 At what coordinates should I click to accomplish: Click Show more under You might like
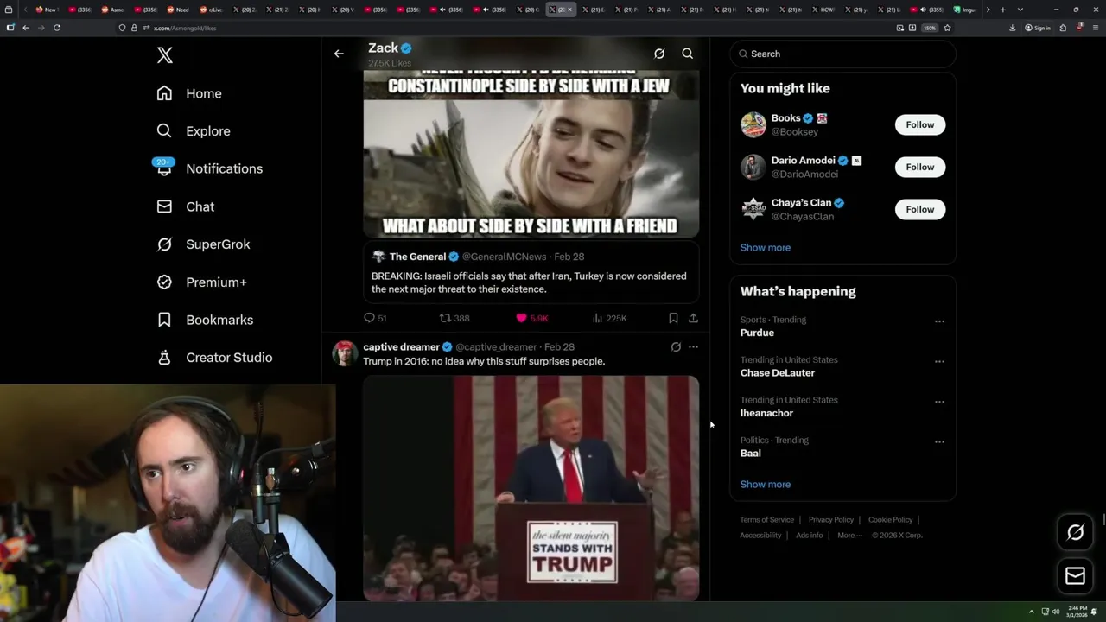click(765, 247)
